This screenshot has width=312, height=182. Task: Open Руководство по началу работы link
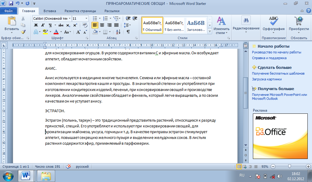click(277, 52)
